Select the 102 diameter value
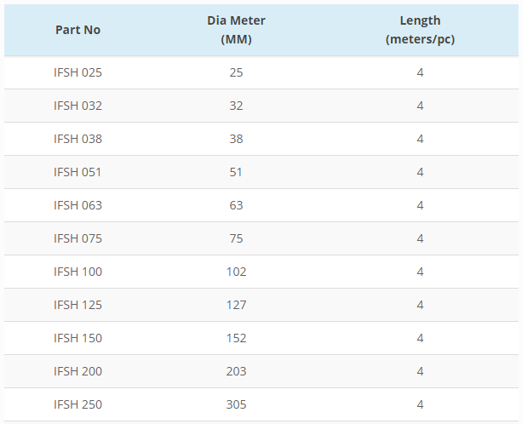 236,272
